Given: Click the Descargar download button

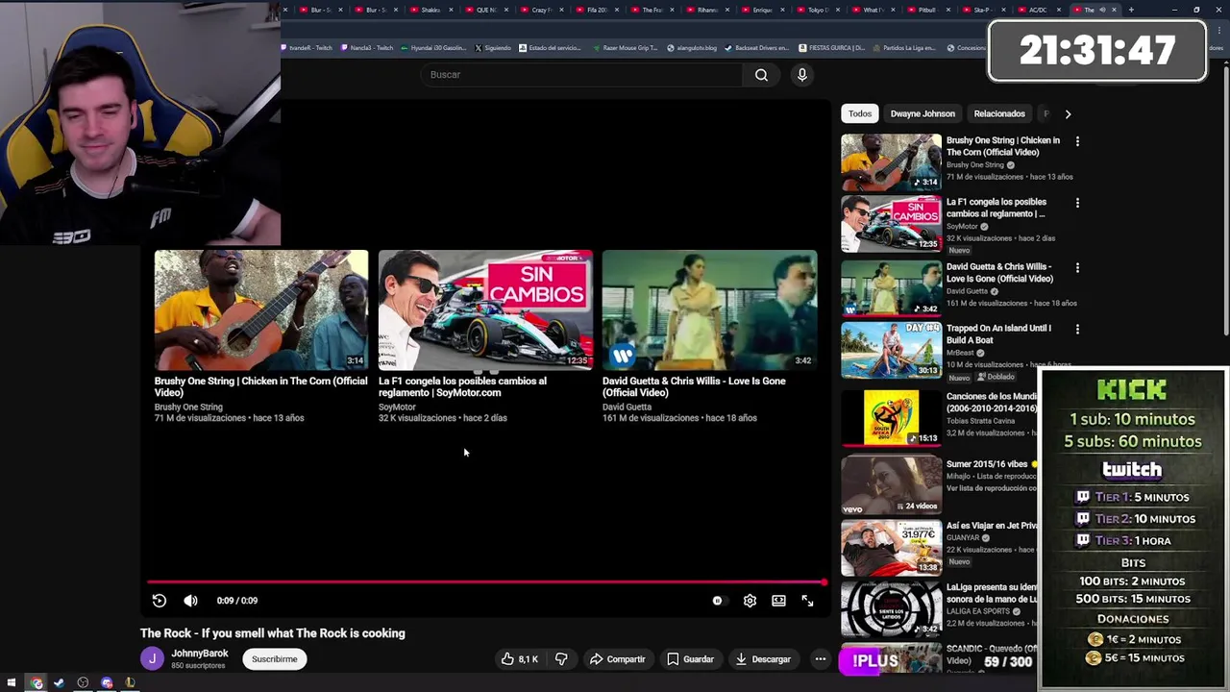Looking at the screenshot, I should [763, 659].
